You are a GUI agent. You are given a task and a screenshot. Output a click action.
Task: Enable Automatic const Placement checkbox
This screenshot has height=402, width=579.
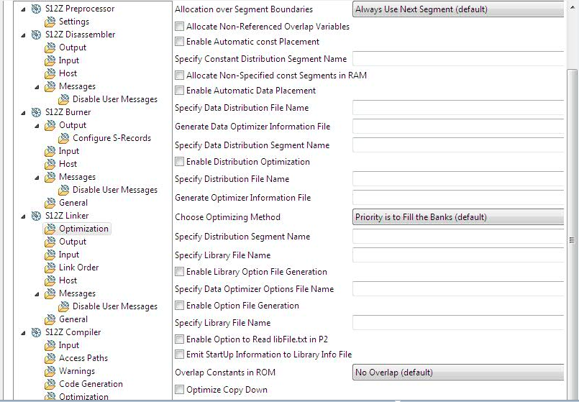180,42
